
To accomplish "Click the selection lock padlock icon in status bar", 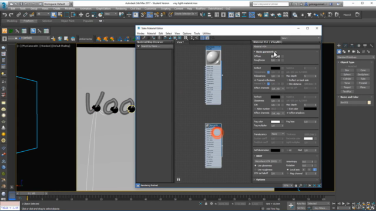I will tap(206, 203).
